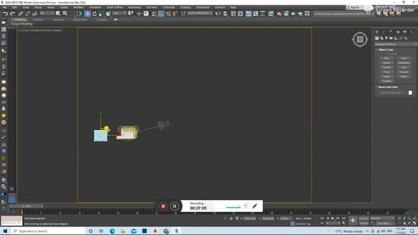
Task: Open the Create Selection Set dropdown
Action: [200, 13]
